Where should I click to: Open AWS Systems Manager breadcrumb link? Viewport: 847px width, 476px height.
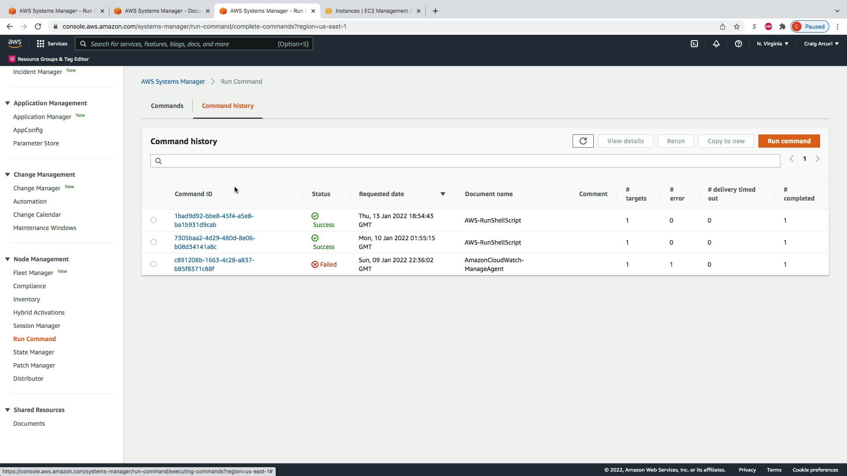[x=173, y=82]
